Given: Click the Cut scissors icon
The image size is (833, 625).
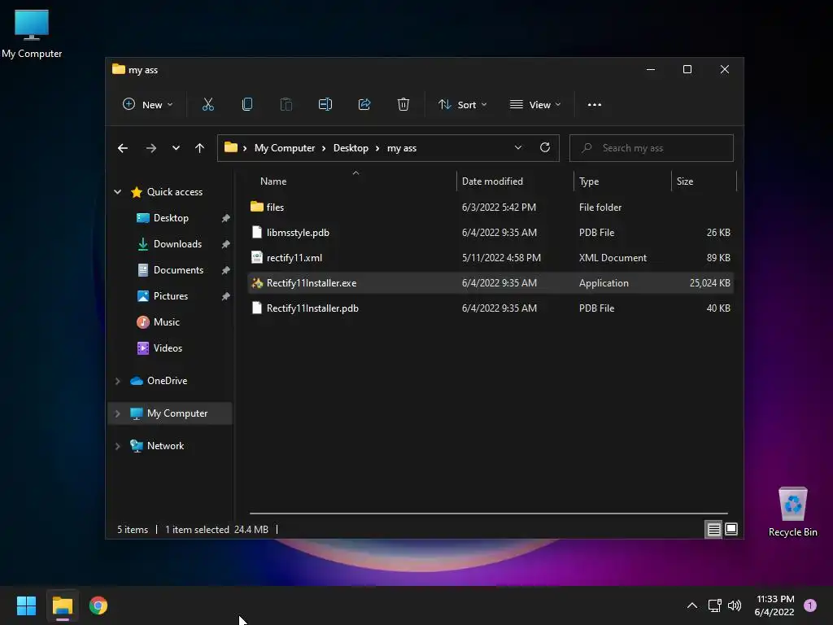Looking at the screenshot, I should pos(207,104).
